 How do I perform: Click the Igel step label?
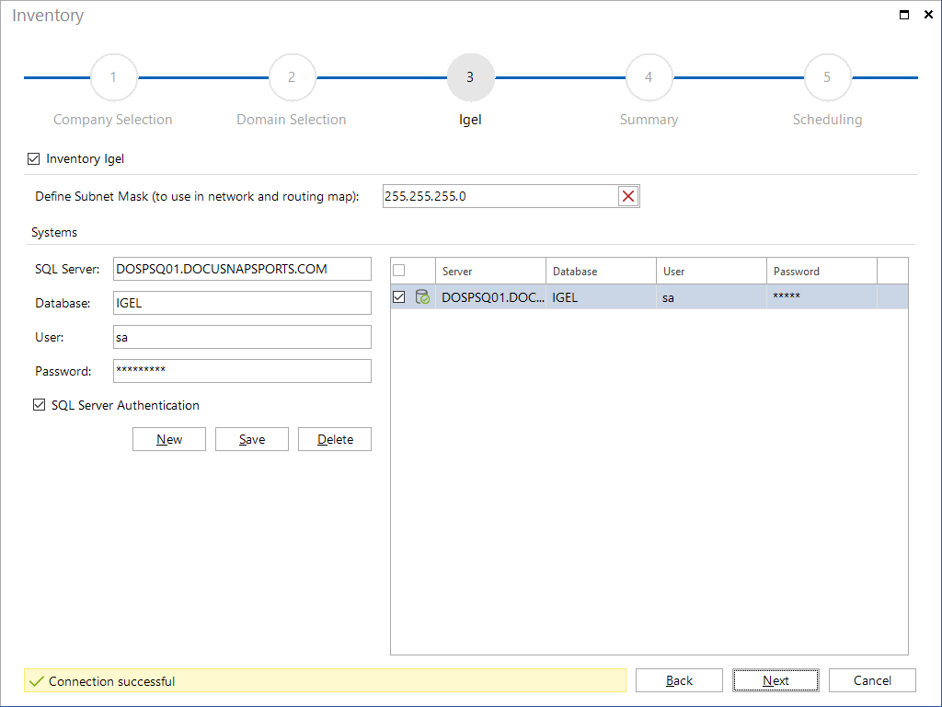pos(470,120)
